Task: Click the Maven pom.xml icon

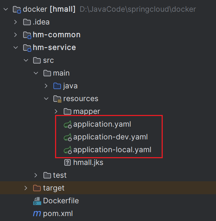Action: point(37,214)
